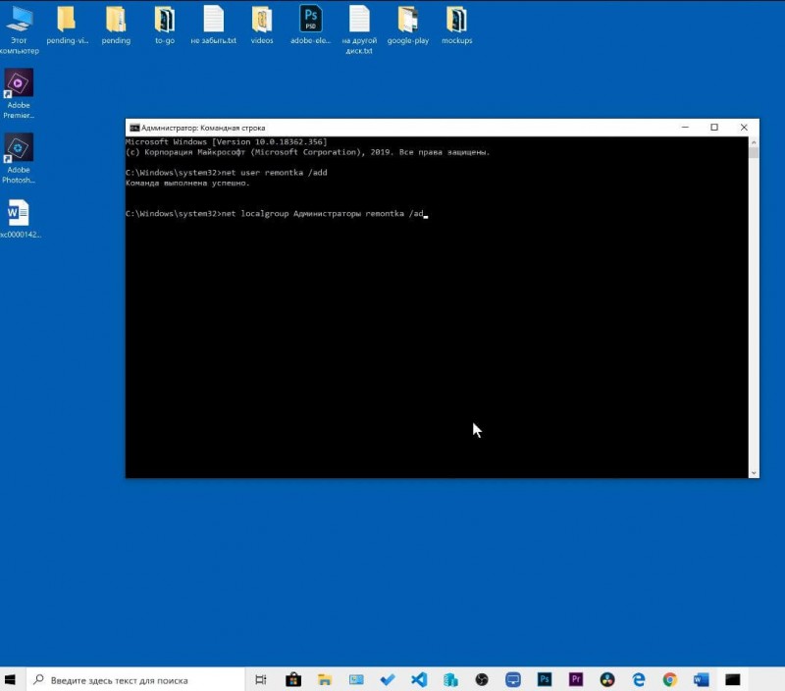The width and height of the screenshot is (785, 691).
Task: Click 'Команда выполнена успешно.' output line
Action: tap(187, 183)
